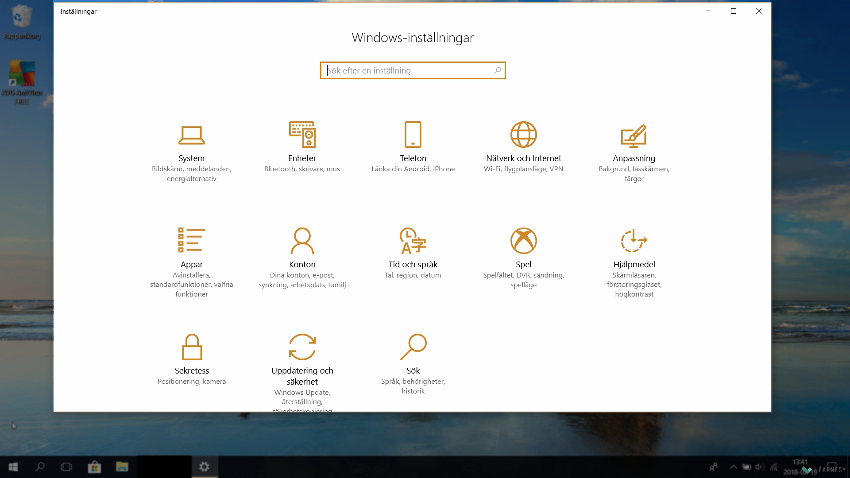This screenshot has height=478, width=850.
Task: Click 'Skärmläsaren, förstoringsglaset, högkontrast' description
Action: (x=634, y=285)
